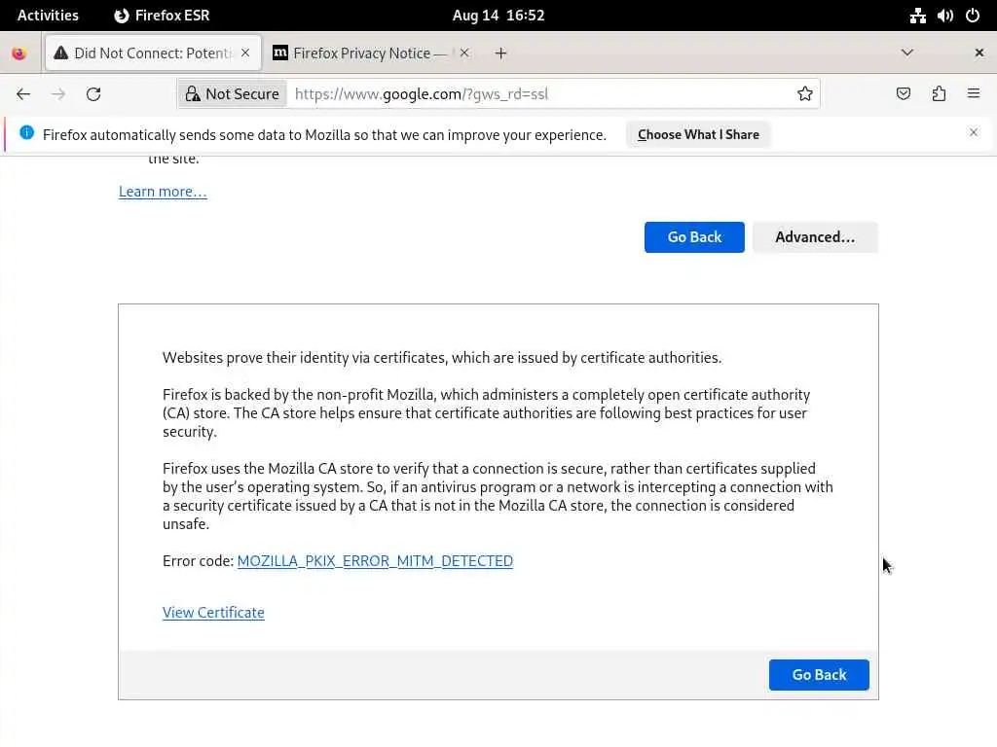Open the Pocket save icon
Screen dimensions: 997x747
[903, 94]
